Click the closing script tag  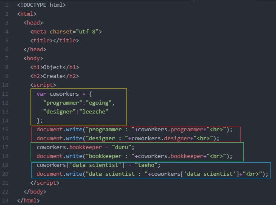click(x=45, y=183)
